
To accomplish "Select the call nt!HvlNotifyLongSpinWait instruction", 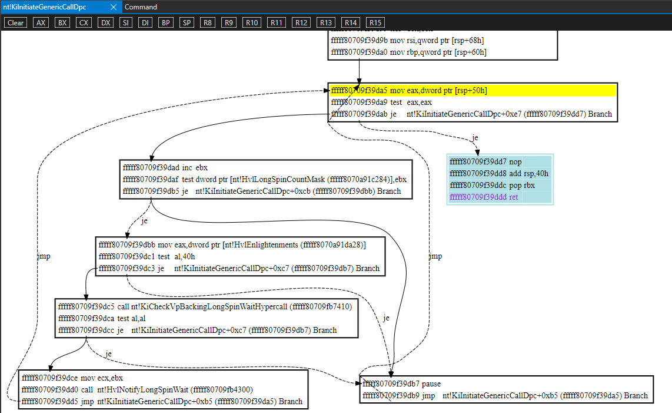I will click(x=137, y=389).
